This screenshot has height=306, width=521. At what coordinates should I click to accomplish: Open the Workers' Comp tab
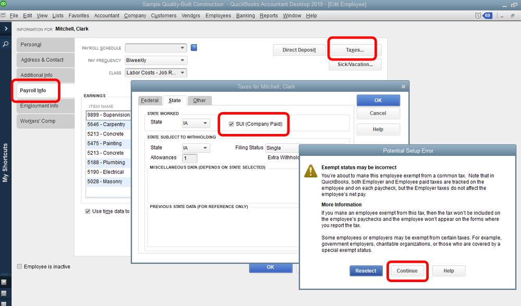tap(45, 121)
